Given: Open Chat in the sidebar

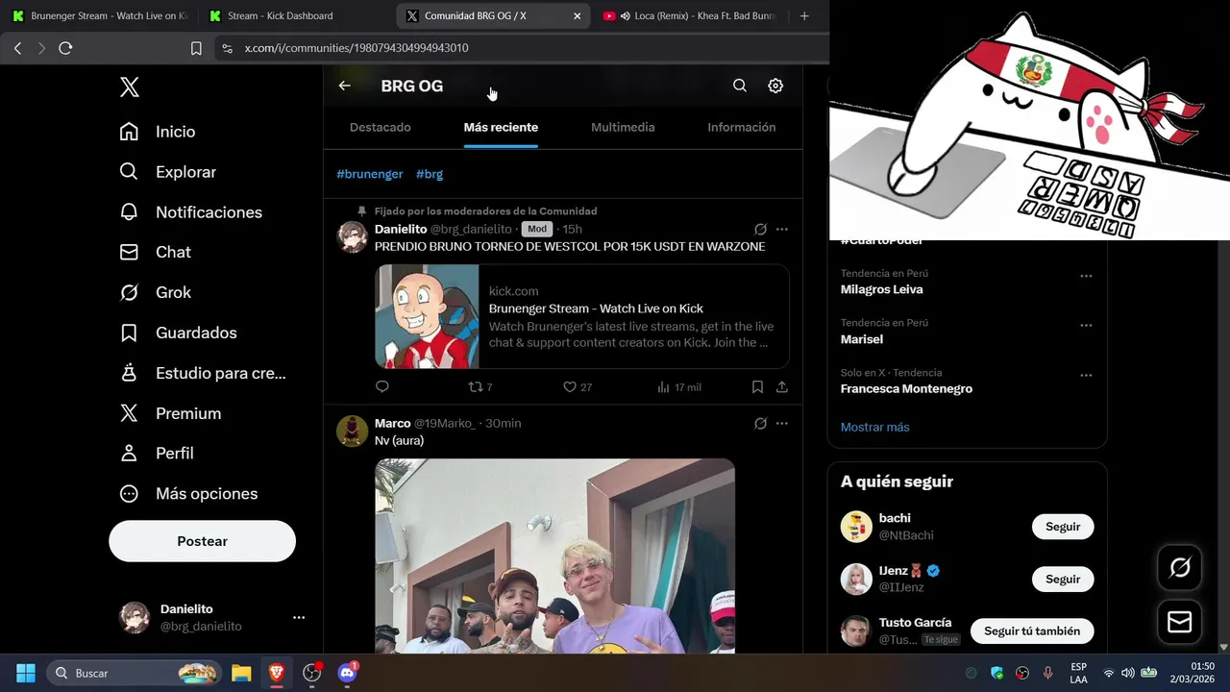Looking at the screenshot, I should 155,252.
